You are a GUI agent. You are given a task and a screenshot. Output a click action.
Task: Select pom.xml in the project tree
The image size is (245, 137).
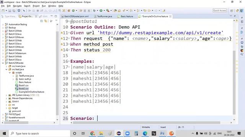(x=16, y=111)
